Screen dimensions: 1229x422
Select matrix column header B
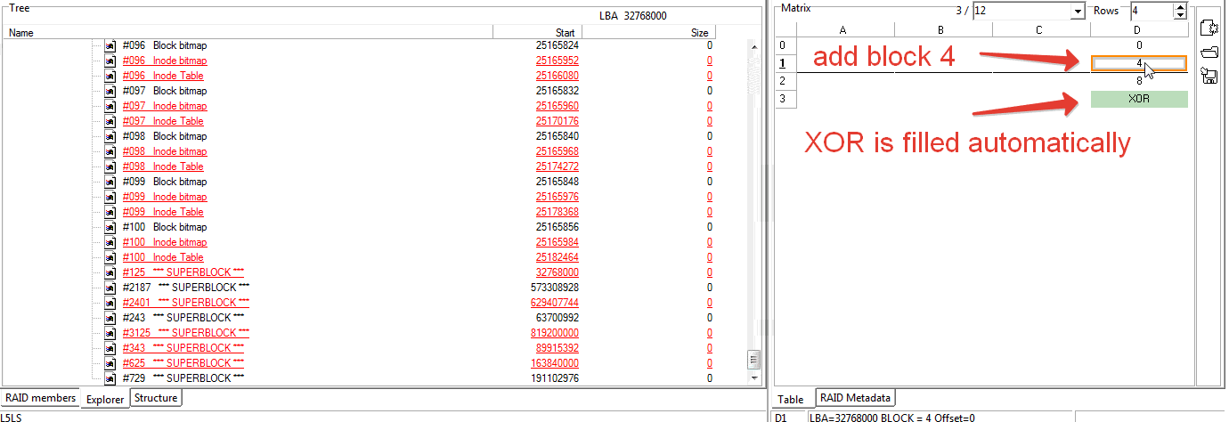tap(943, 30)
